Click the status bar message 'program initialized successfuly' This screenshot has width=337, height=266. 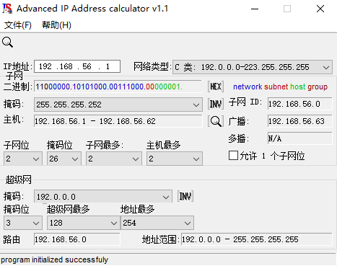pyautogui.click(x=55, y=260)
